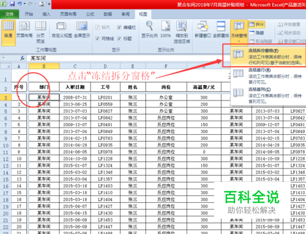
Task: Click the View Side by Side (并排查看) icon
Action: click(288, 25)
